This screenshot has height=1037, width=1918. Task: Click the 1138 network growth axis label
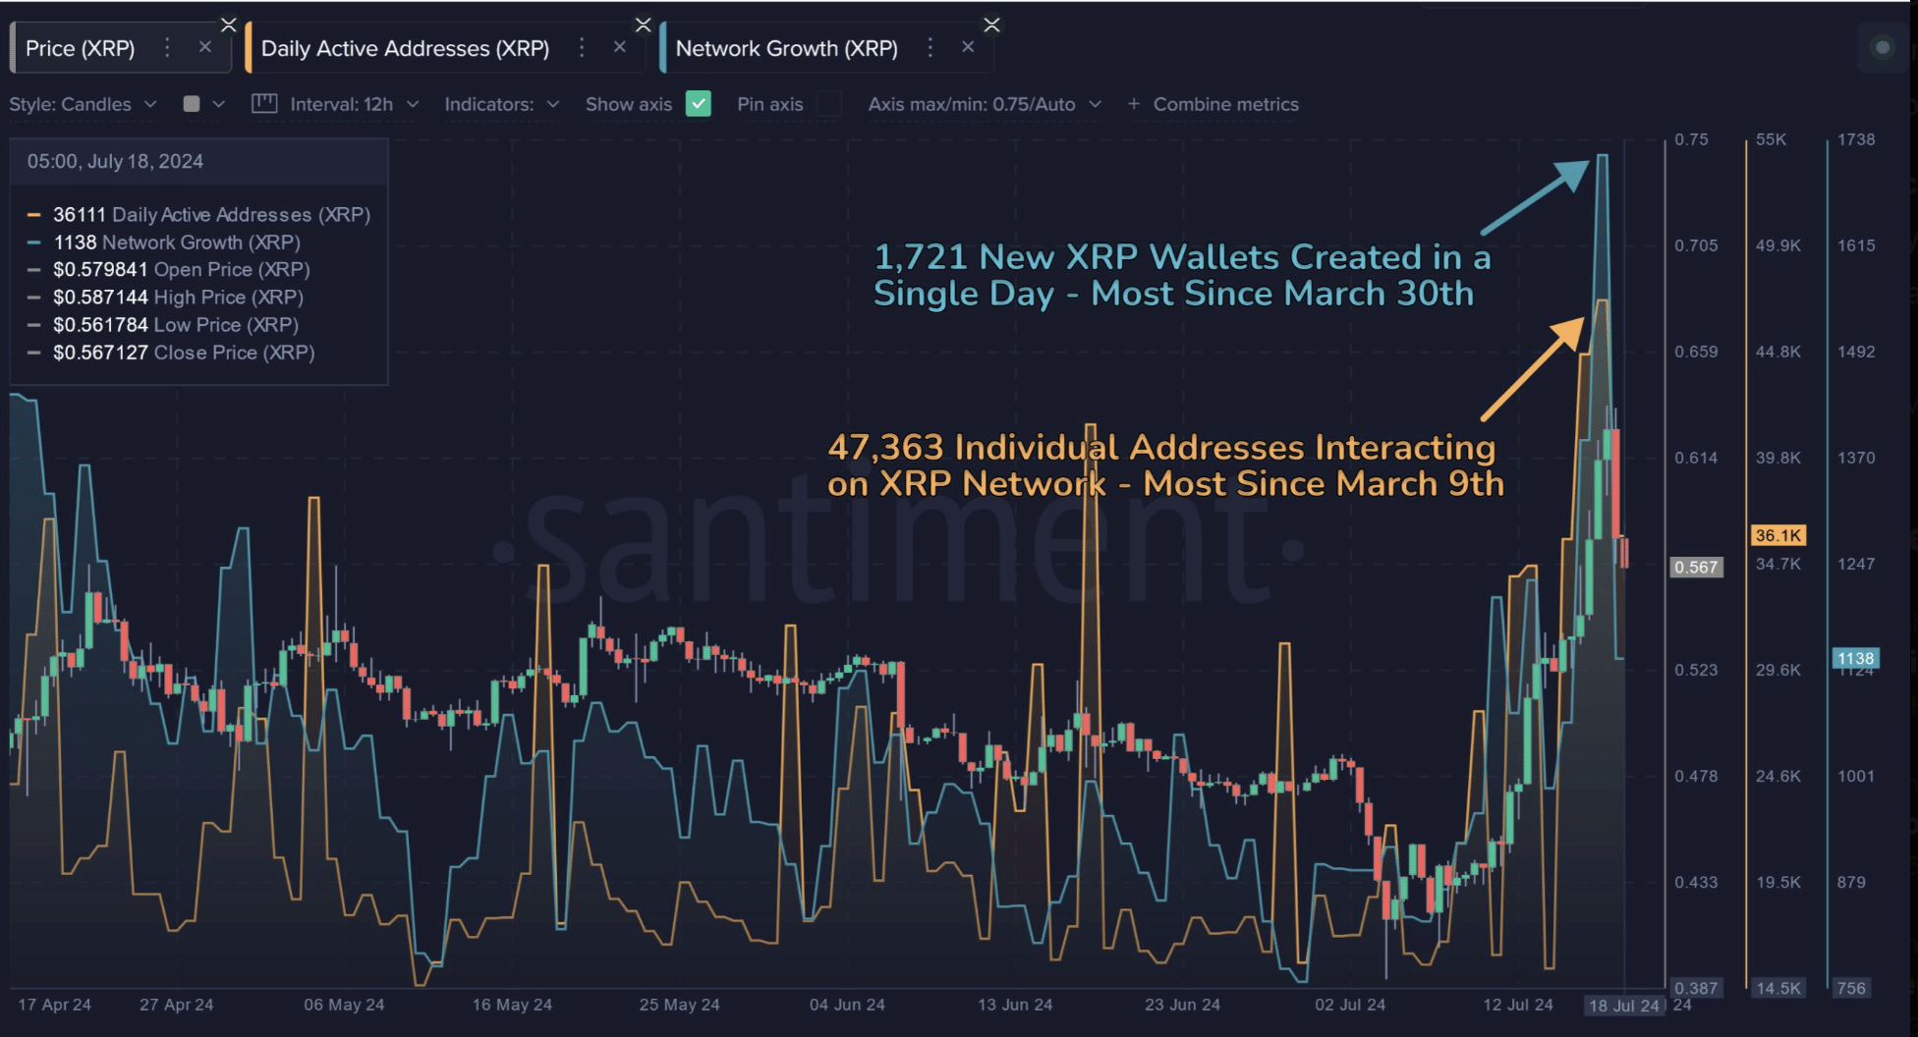pyautogui.click(x=1855, y=658)
